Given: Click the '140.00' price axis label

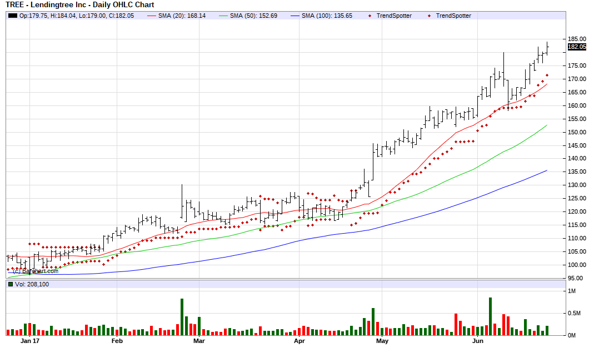Looking at the screenshot, I should point(577,158).
